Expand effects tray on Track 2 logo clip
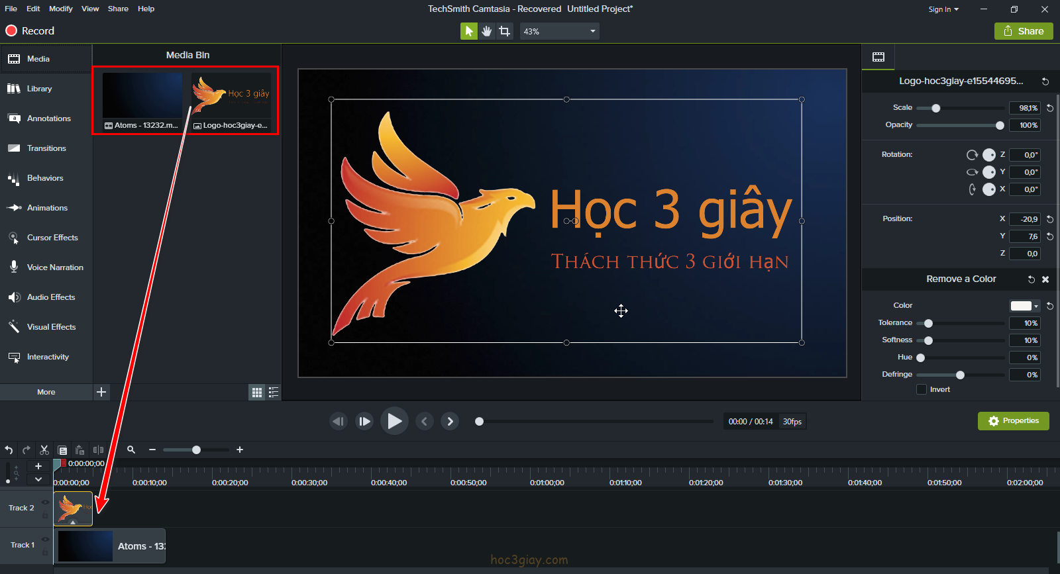The width and height of the screenshot is (1060, 574). click(73, 522)
